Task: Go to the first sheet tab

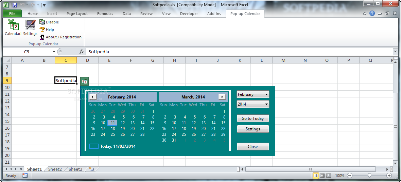Action: pyautogui.click(x=6, y=169)
